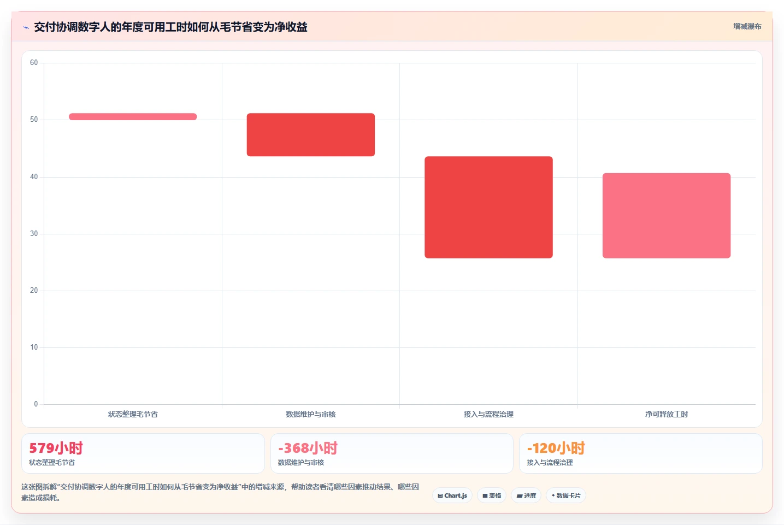Click the 接入与流程治理 red bar

488,208
